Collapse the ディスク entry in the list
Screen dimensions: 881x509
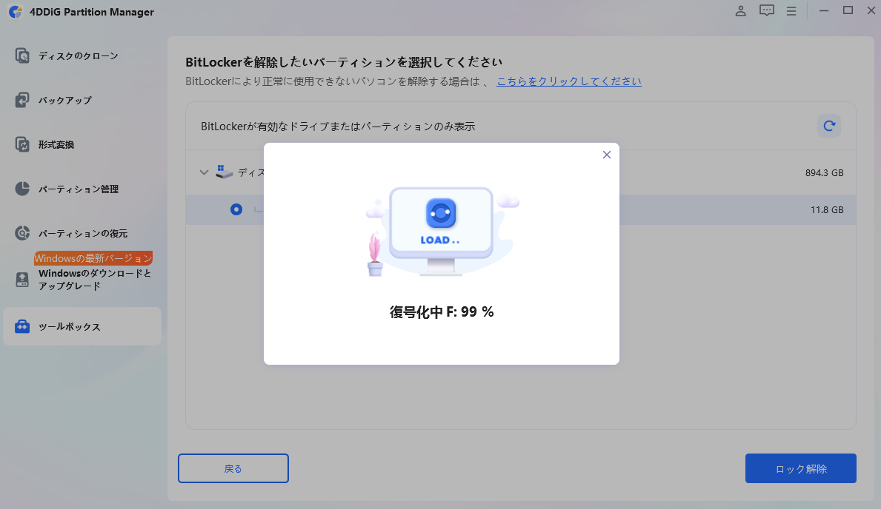point(204,172)
